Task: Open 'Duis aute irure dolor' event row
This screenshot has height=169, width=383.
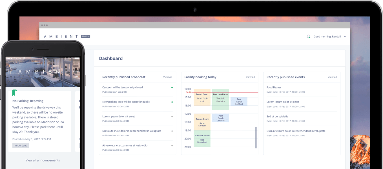Action: [x=302, y=133]
